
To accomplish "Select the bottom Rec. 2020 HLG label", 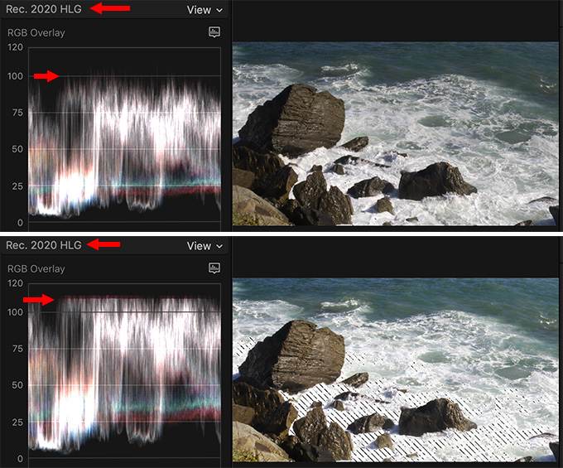I will pyautogui.click(x=44, y=245).
